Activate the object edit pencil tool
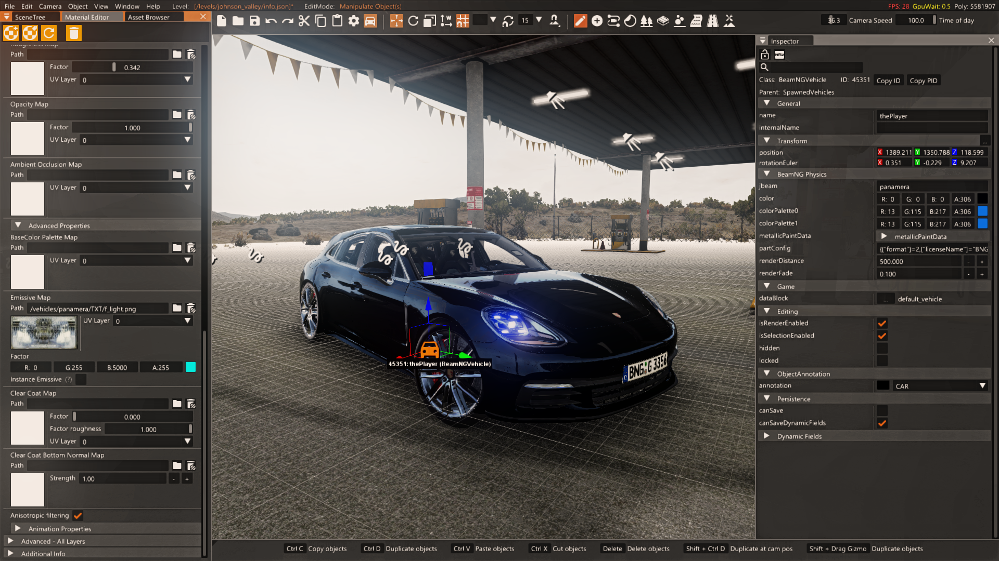Screen dimensions: 999x561 (580, 21)
